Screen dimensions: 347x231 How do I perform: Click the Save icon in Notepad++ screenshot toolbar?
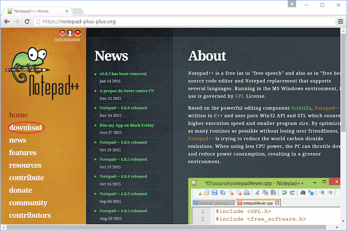tap(214, 192)
